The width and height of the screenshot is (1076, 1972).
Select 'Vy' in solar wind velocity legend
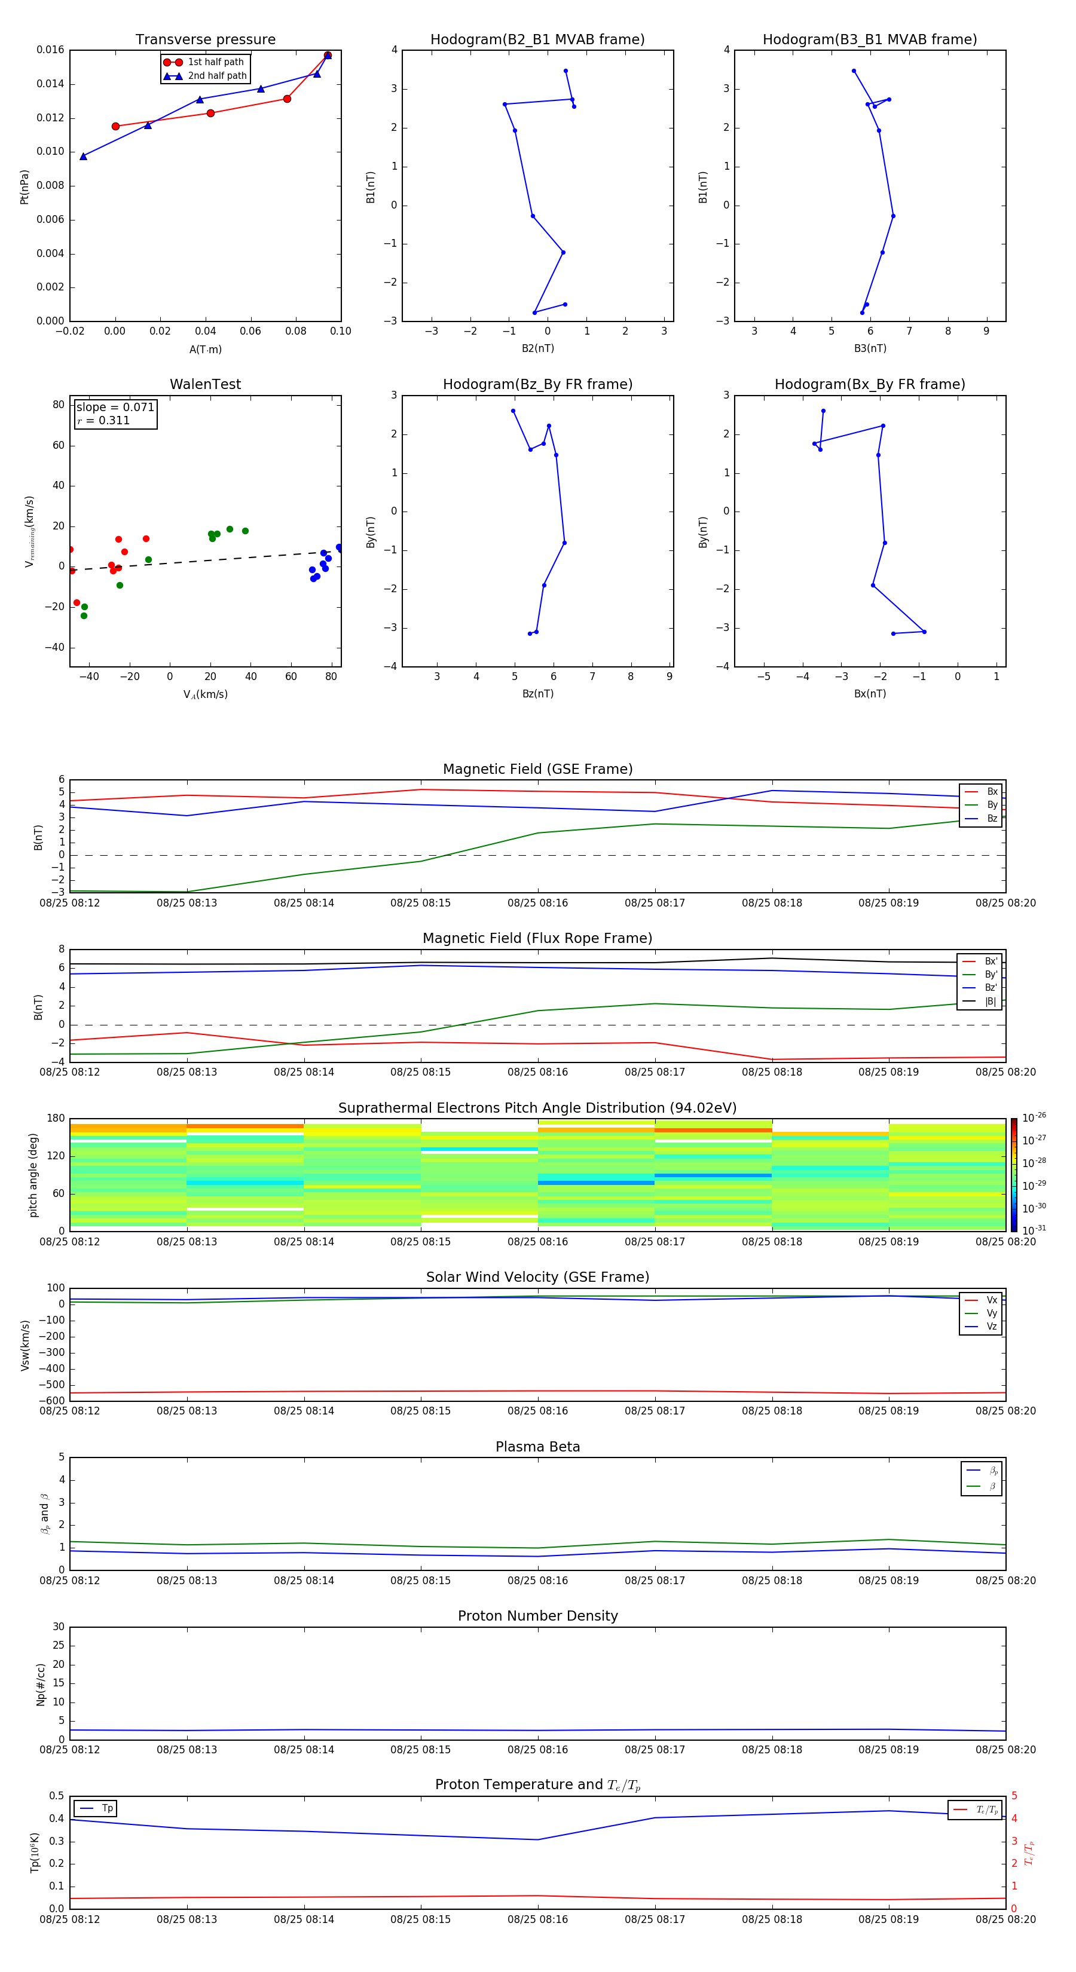pos(981,1313)
